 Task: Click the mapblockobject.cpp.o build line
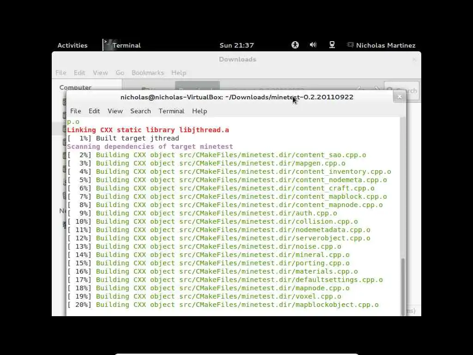(x=223, y=305)
